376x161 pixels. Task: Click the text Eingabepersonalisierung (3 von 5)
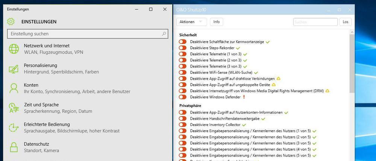(250, 143)
